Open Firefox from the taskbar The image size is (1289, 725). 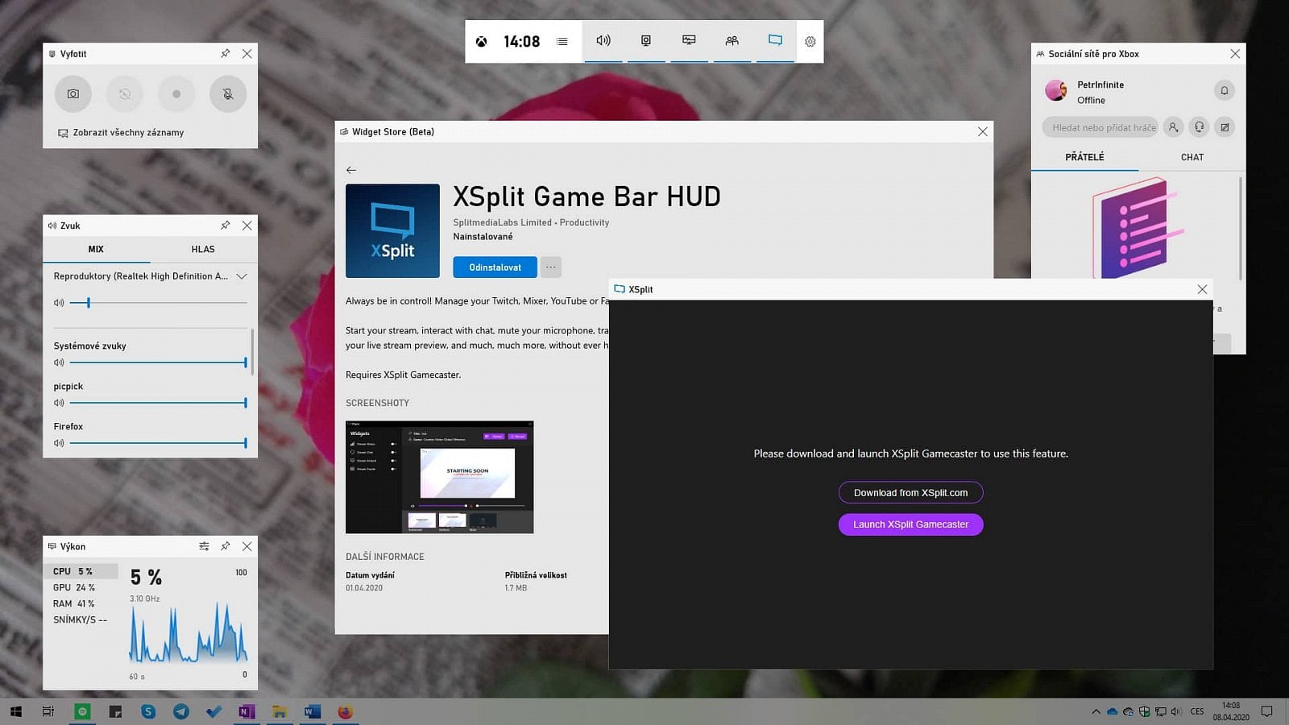(x=345, y=711)
